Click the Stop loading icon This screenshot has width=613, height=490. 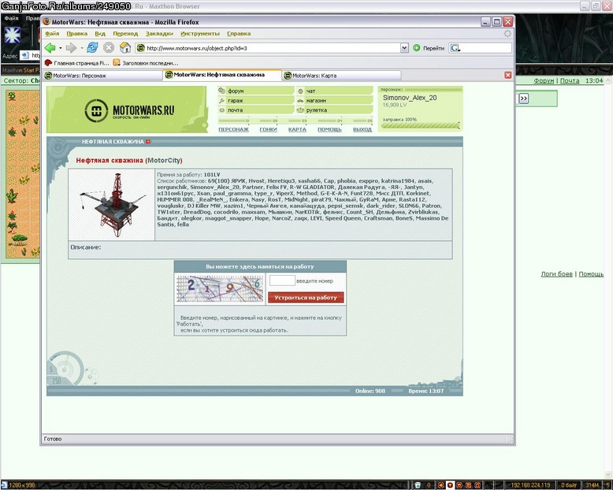(x=109, y=48)
